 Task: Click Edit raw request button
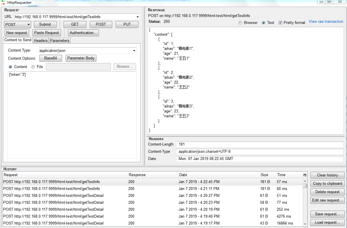[x=327, y=200]
